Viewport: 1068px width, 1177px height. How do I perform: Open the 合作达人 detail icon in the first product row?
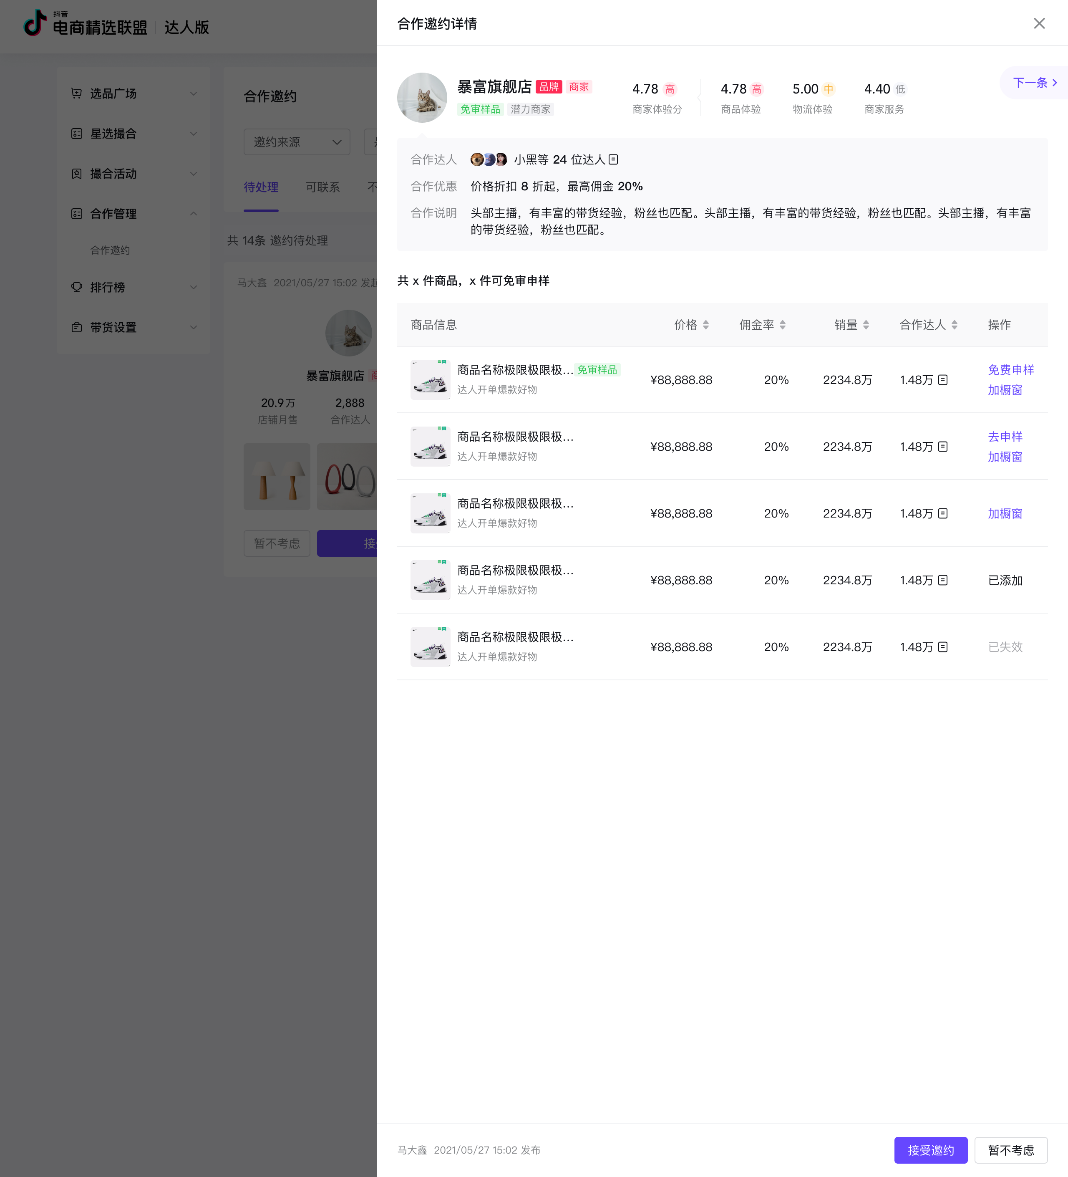coord(942,380)
